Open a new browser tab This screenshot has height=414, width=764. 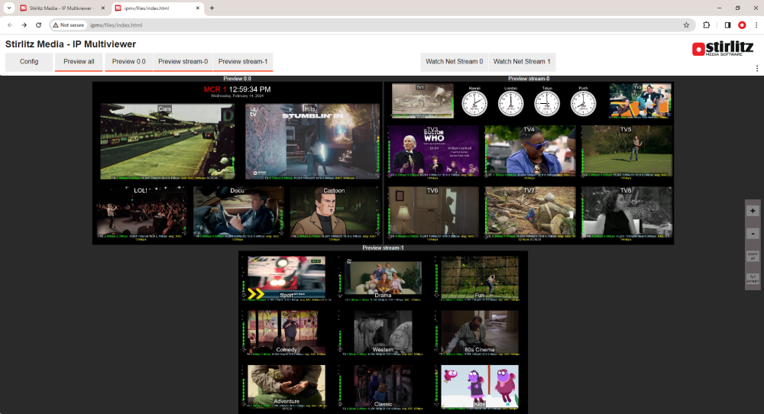pyautogui.click(x=212, y=8)
